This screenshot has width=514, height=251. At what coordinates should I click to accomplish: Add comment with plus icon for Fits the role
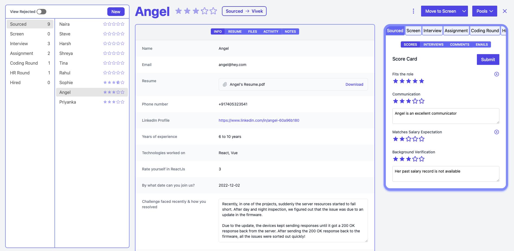(x=496, y=74)
